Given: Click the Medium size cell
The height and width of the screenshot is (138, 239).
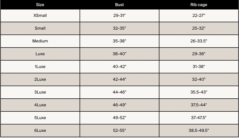Looking at the screenshot, I should pyautogui.click(x=40, y=41).
